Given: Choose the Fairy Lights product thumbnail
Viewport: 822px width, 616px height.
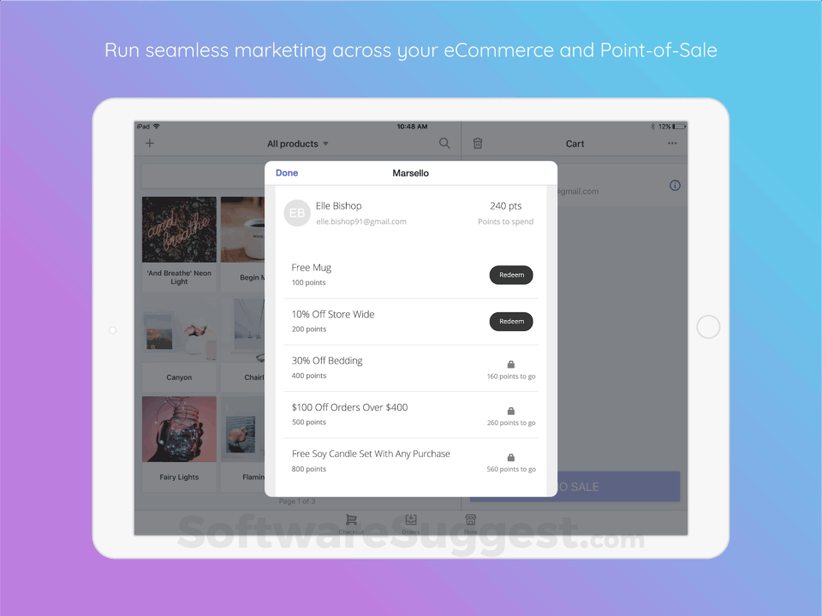Looking at the screenshot, I should click(179, 429).
